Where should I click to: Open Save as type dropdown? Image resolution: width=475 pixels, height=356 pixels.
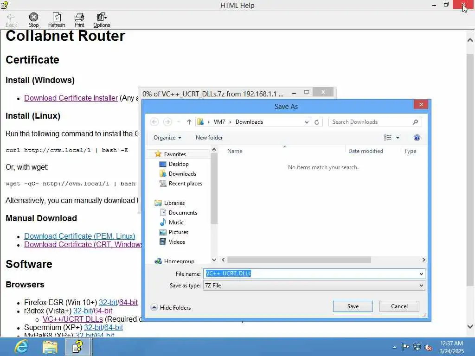point(314,286)
